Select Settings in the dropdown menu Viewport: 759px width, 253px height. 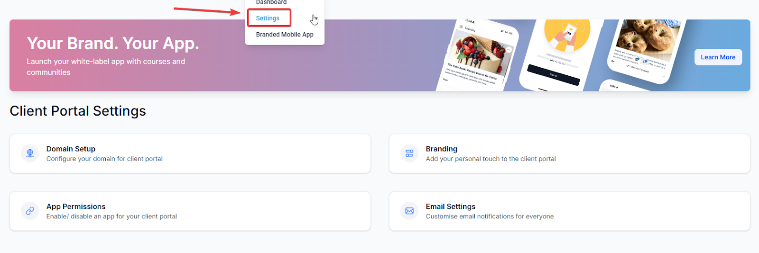coord(268,18)
